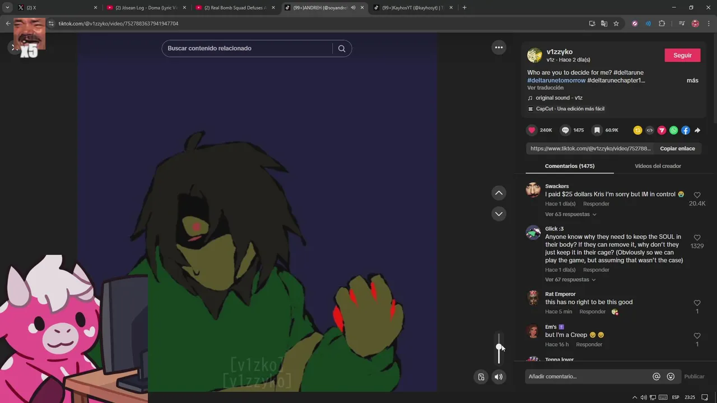This screenshot has width=717, height=403.
Task: Switch to the Real Bomb Squad Defuses tab
Action: (234, 8)
